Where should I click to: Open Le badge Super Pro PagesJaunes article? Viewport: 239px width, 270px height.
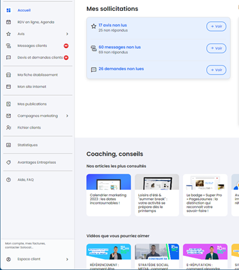(x=205, y=195)
